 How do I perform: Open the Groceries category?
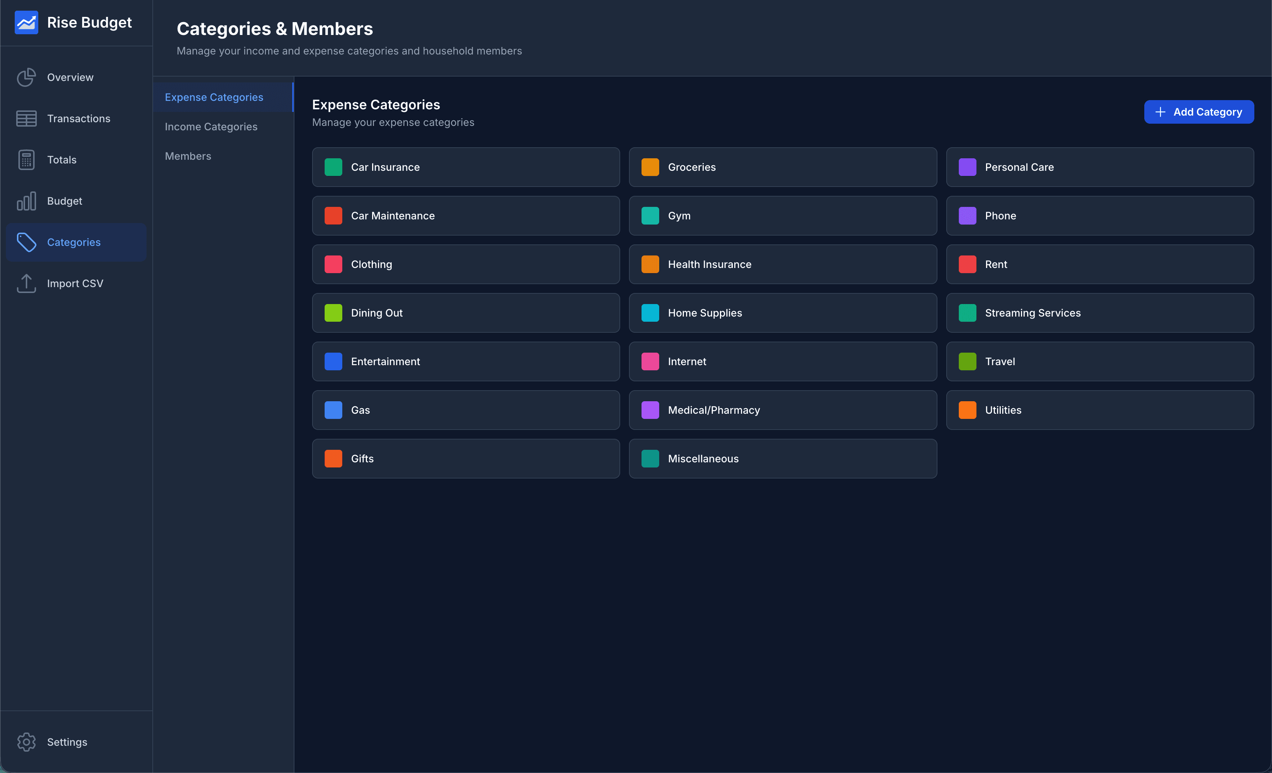point(782,167)
